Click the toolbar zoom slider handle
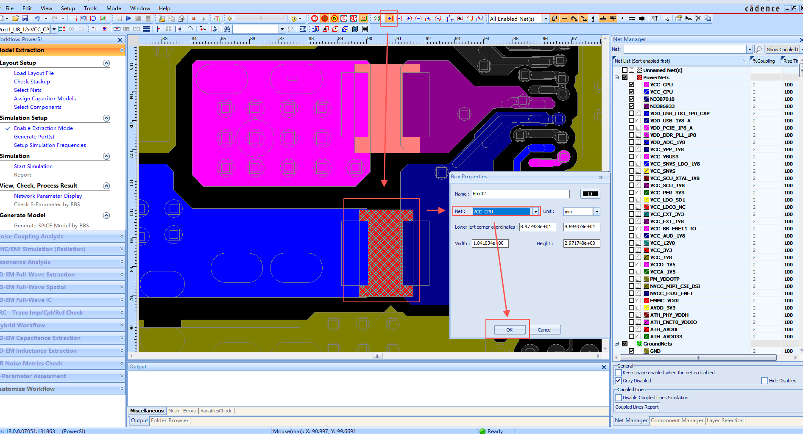Image resolution: width=803 pixels, height=434 pixels. click(x=261, y=18)
